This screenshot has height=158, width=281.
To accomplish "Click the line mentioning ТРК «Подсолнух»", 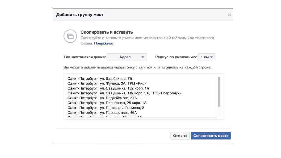I will coord(140,93).
